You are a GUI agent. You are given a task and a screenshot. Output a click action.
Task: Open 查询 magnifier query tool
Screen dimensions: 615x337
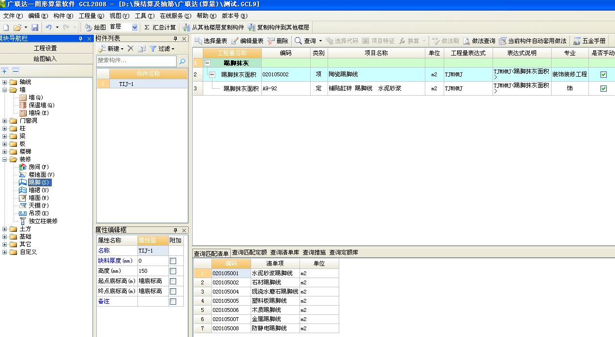305,41
